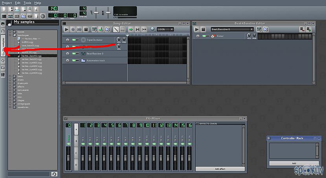
Task: Show the Piano Roll toolbar icon
Action: coord(17,16)
